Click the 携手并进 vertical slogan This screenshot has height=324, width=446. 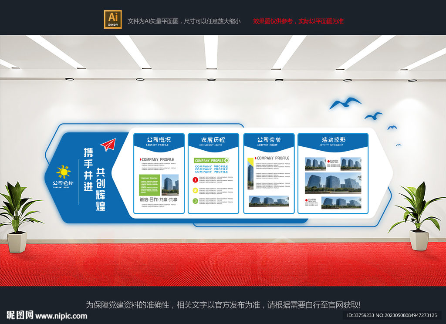click(88, 169)
